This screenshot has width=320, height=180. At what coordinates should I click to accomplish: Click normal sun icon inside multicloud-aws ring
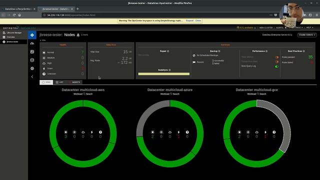click(65, 132)
